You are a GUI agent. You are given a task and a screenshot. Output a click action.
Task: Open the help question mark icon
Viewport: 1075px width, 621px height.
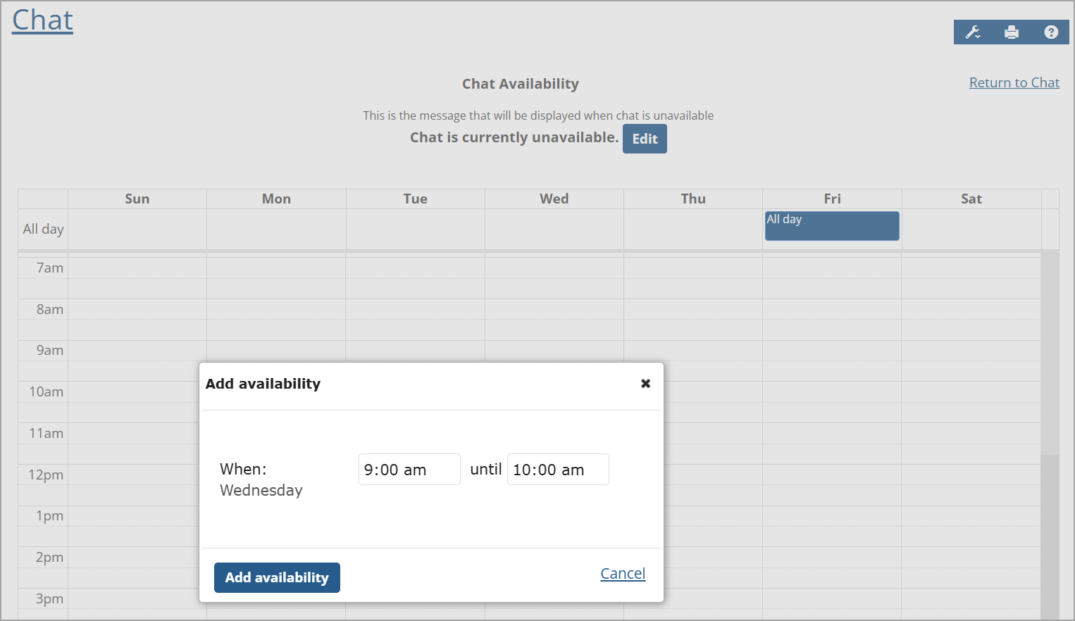[x=1051, y=32]
